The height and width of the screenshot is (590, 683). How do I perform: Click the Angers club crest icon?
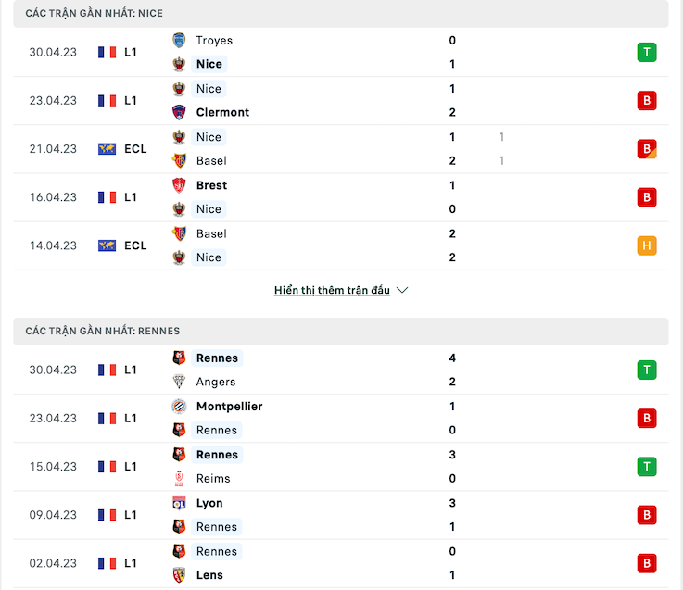[x=179, y=382]
